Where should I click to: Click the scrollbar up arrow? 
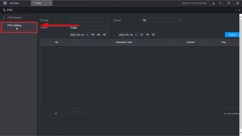click(240, 17)
